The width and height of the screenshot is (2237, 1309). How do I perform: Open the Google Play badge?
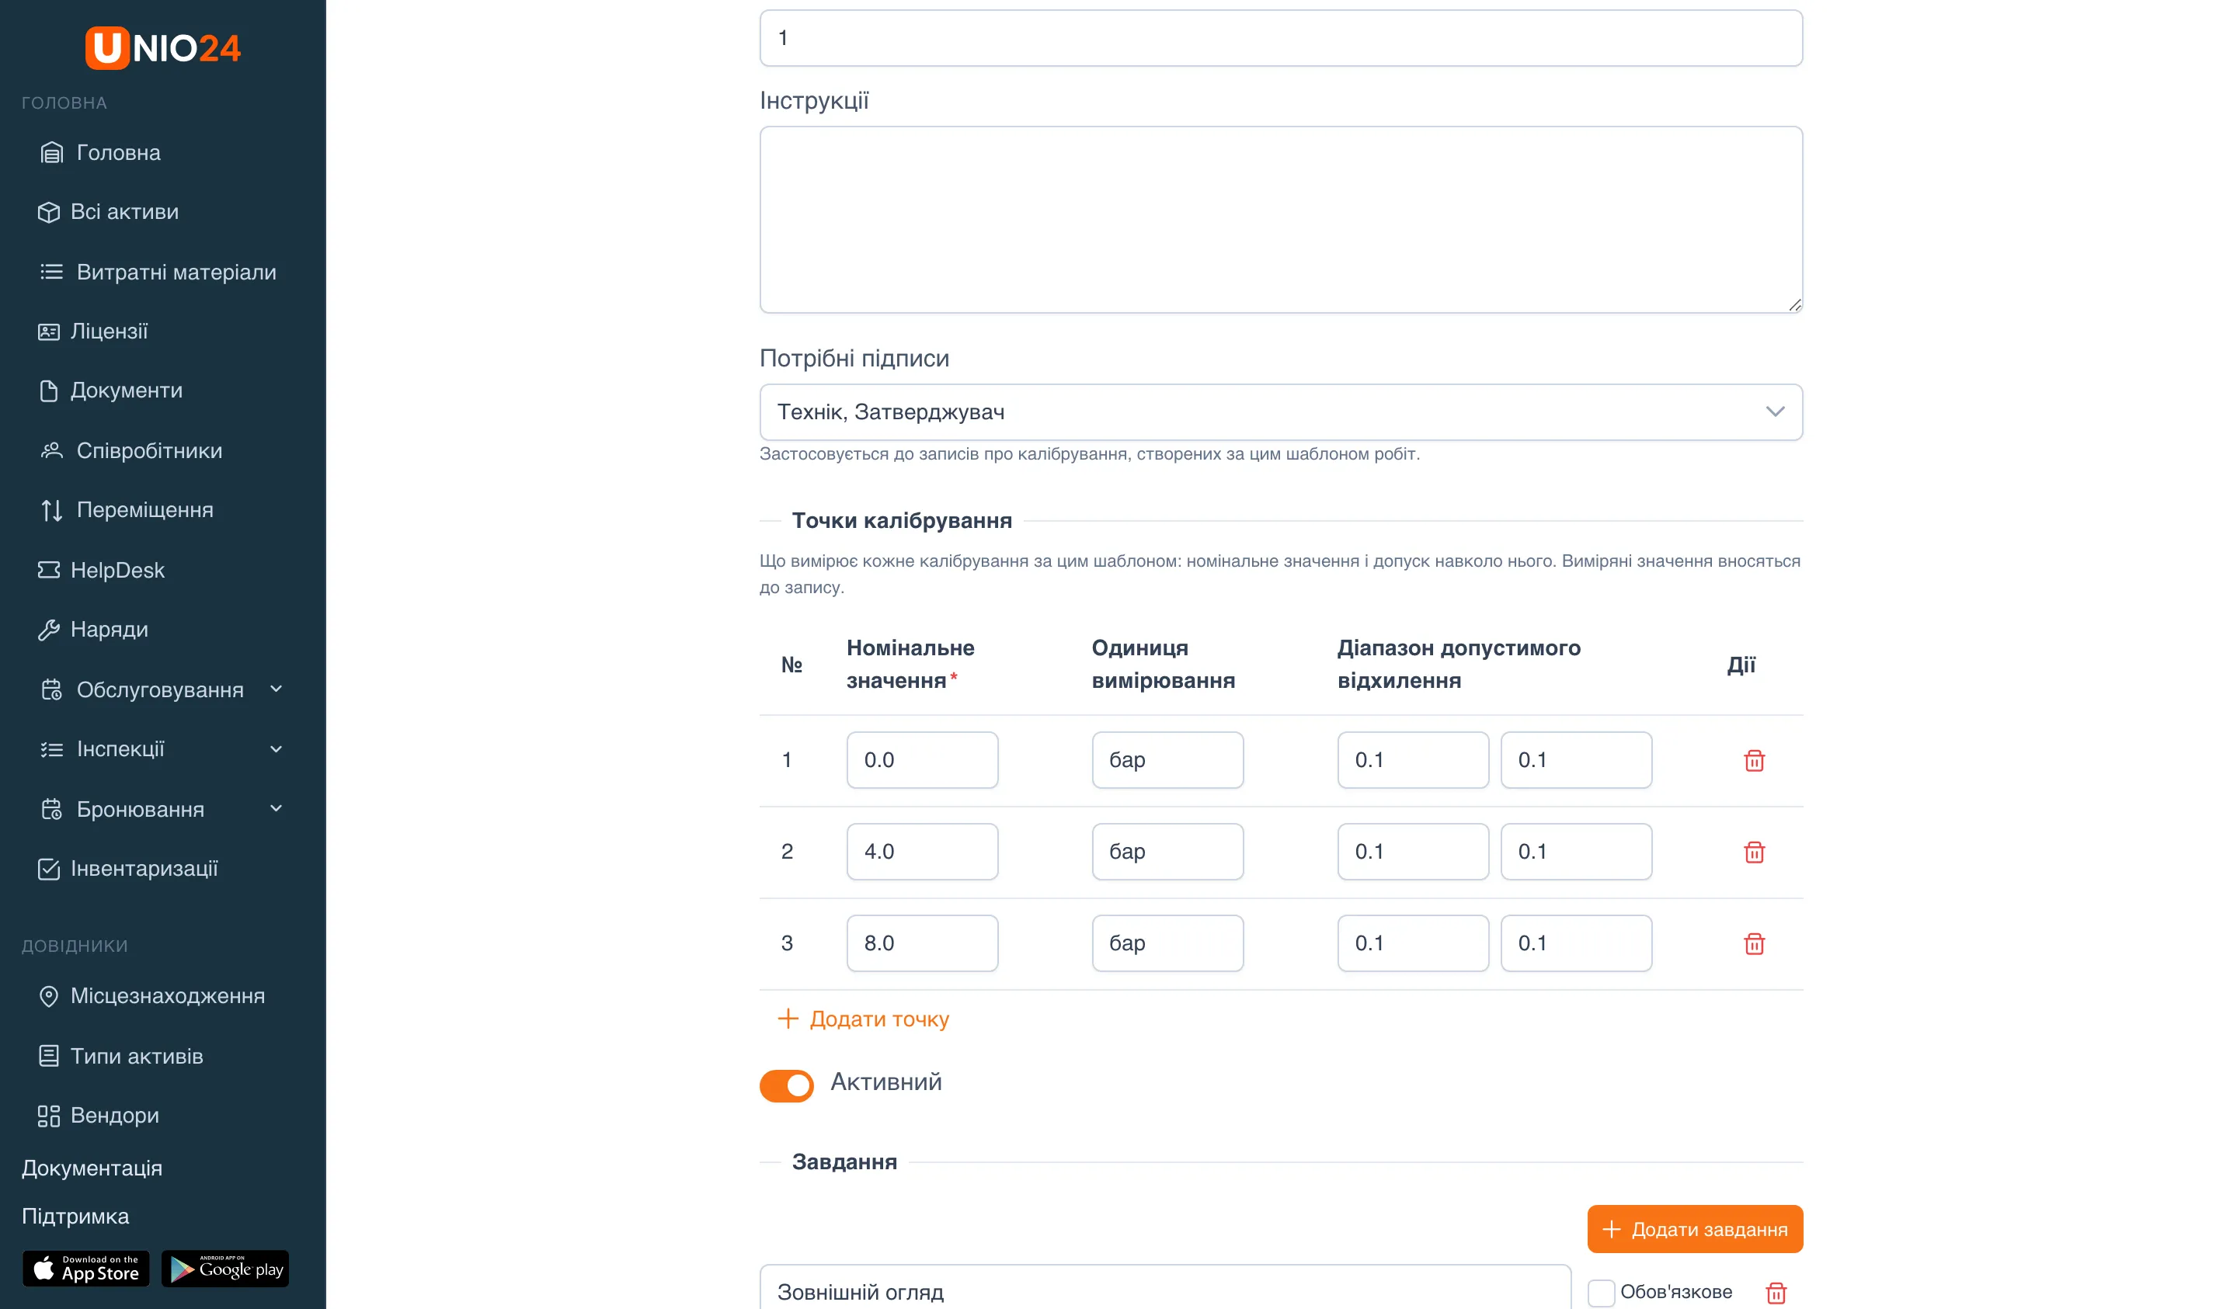(x=225, y=1269)
